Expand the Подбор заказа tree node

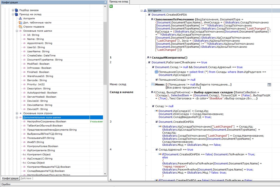click(13, 10)
